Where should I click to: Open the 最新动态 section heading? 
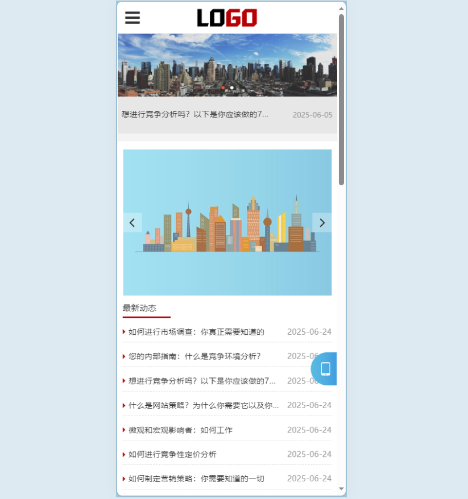pos(139,307)
